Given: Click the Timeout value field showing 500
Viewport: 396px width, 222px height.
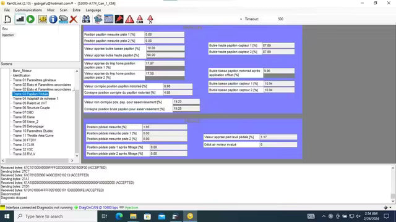Looking at the screenshot, I should (280, 19).
